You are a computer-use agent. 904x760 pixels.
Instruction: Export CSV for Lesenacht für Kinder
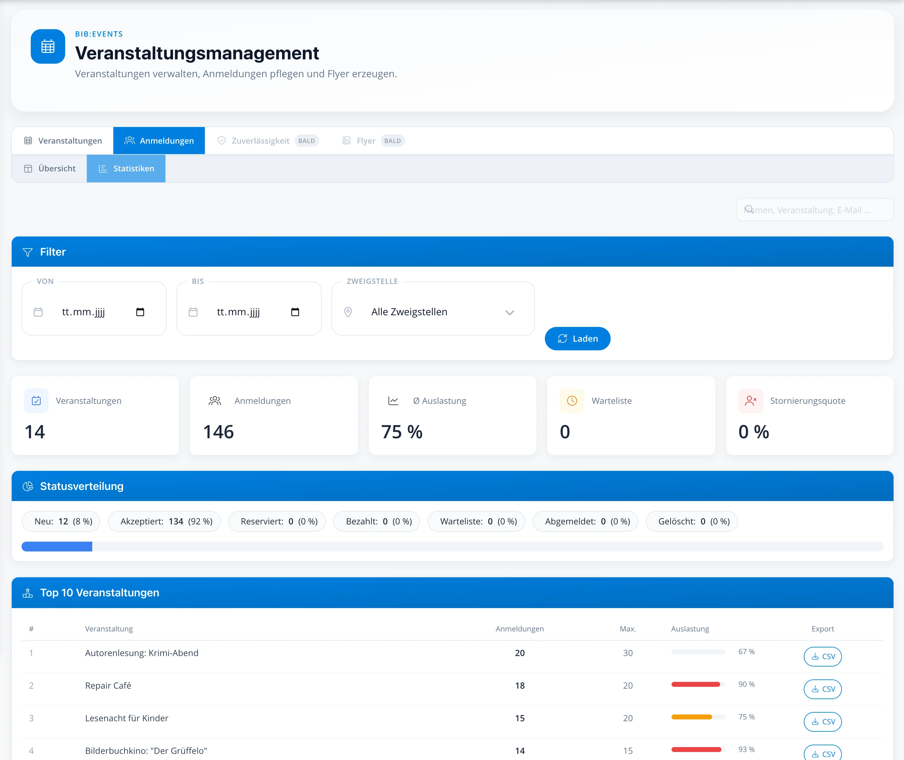coord(822,722)
